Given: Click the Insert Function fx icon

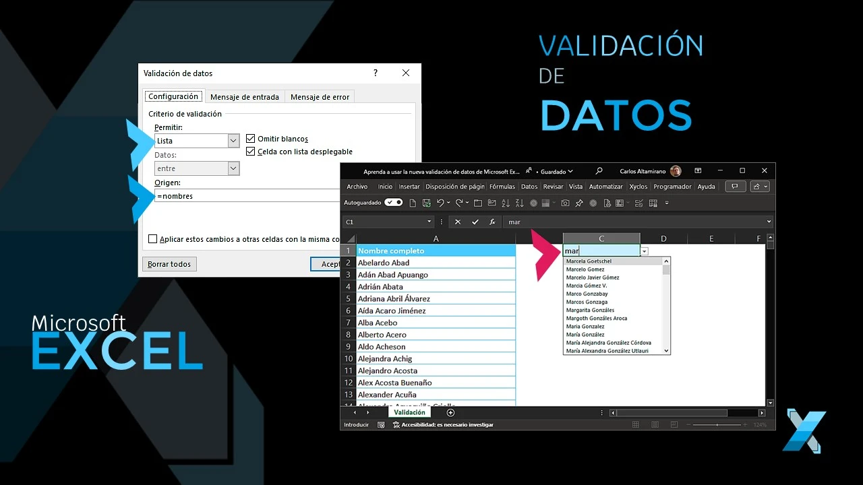Looking at the screenshot, I should coord(492,222).
